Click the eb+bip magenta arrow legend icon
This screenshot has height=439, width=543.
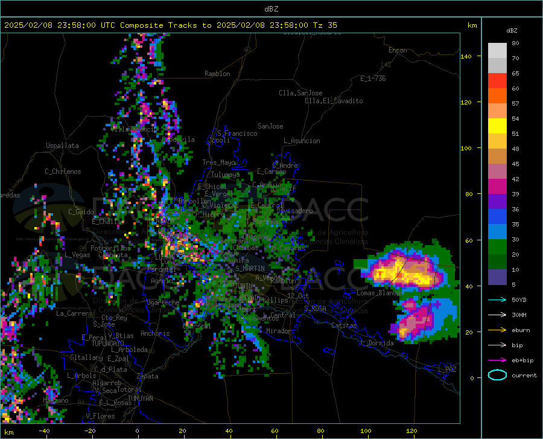497,360
